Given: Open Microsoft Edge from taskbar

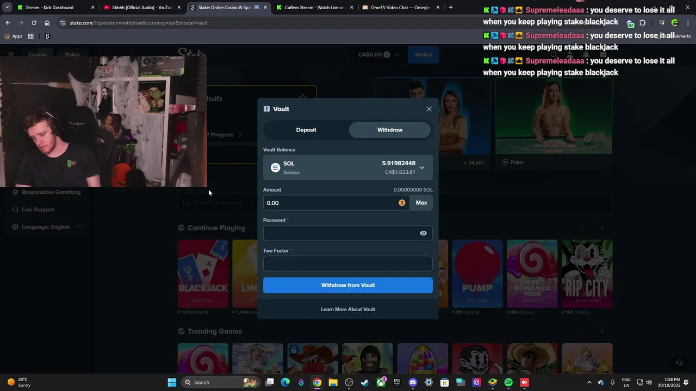Looking at the screenshot, I should coord(285,382).
